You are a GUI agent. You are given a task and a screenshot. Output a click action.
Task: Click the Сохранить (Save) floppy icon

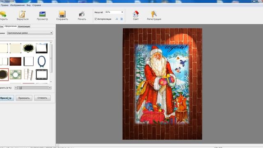tap(62, 14)
